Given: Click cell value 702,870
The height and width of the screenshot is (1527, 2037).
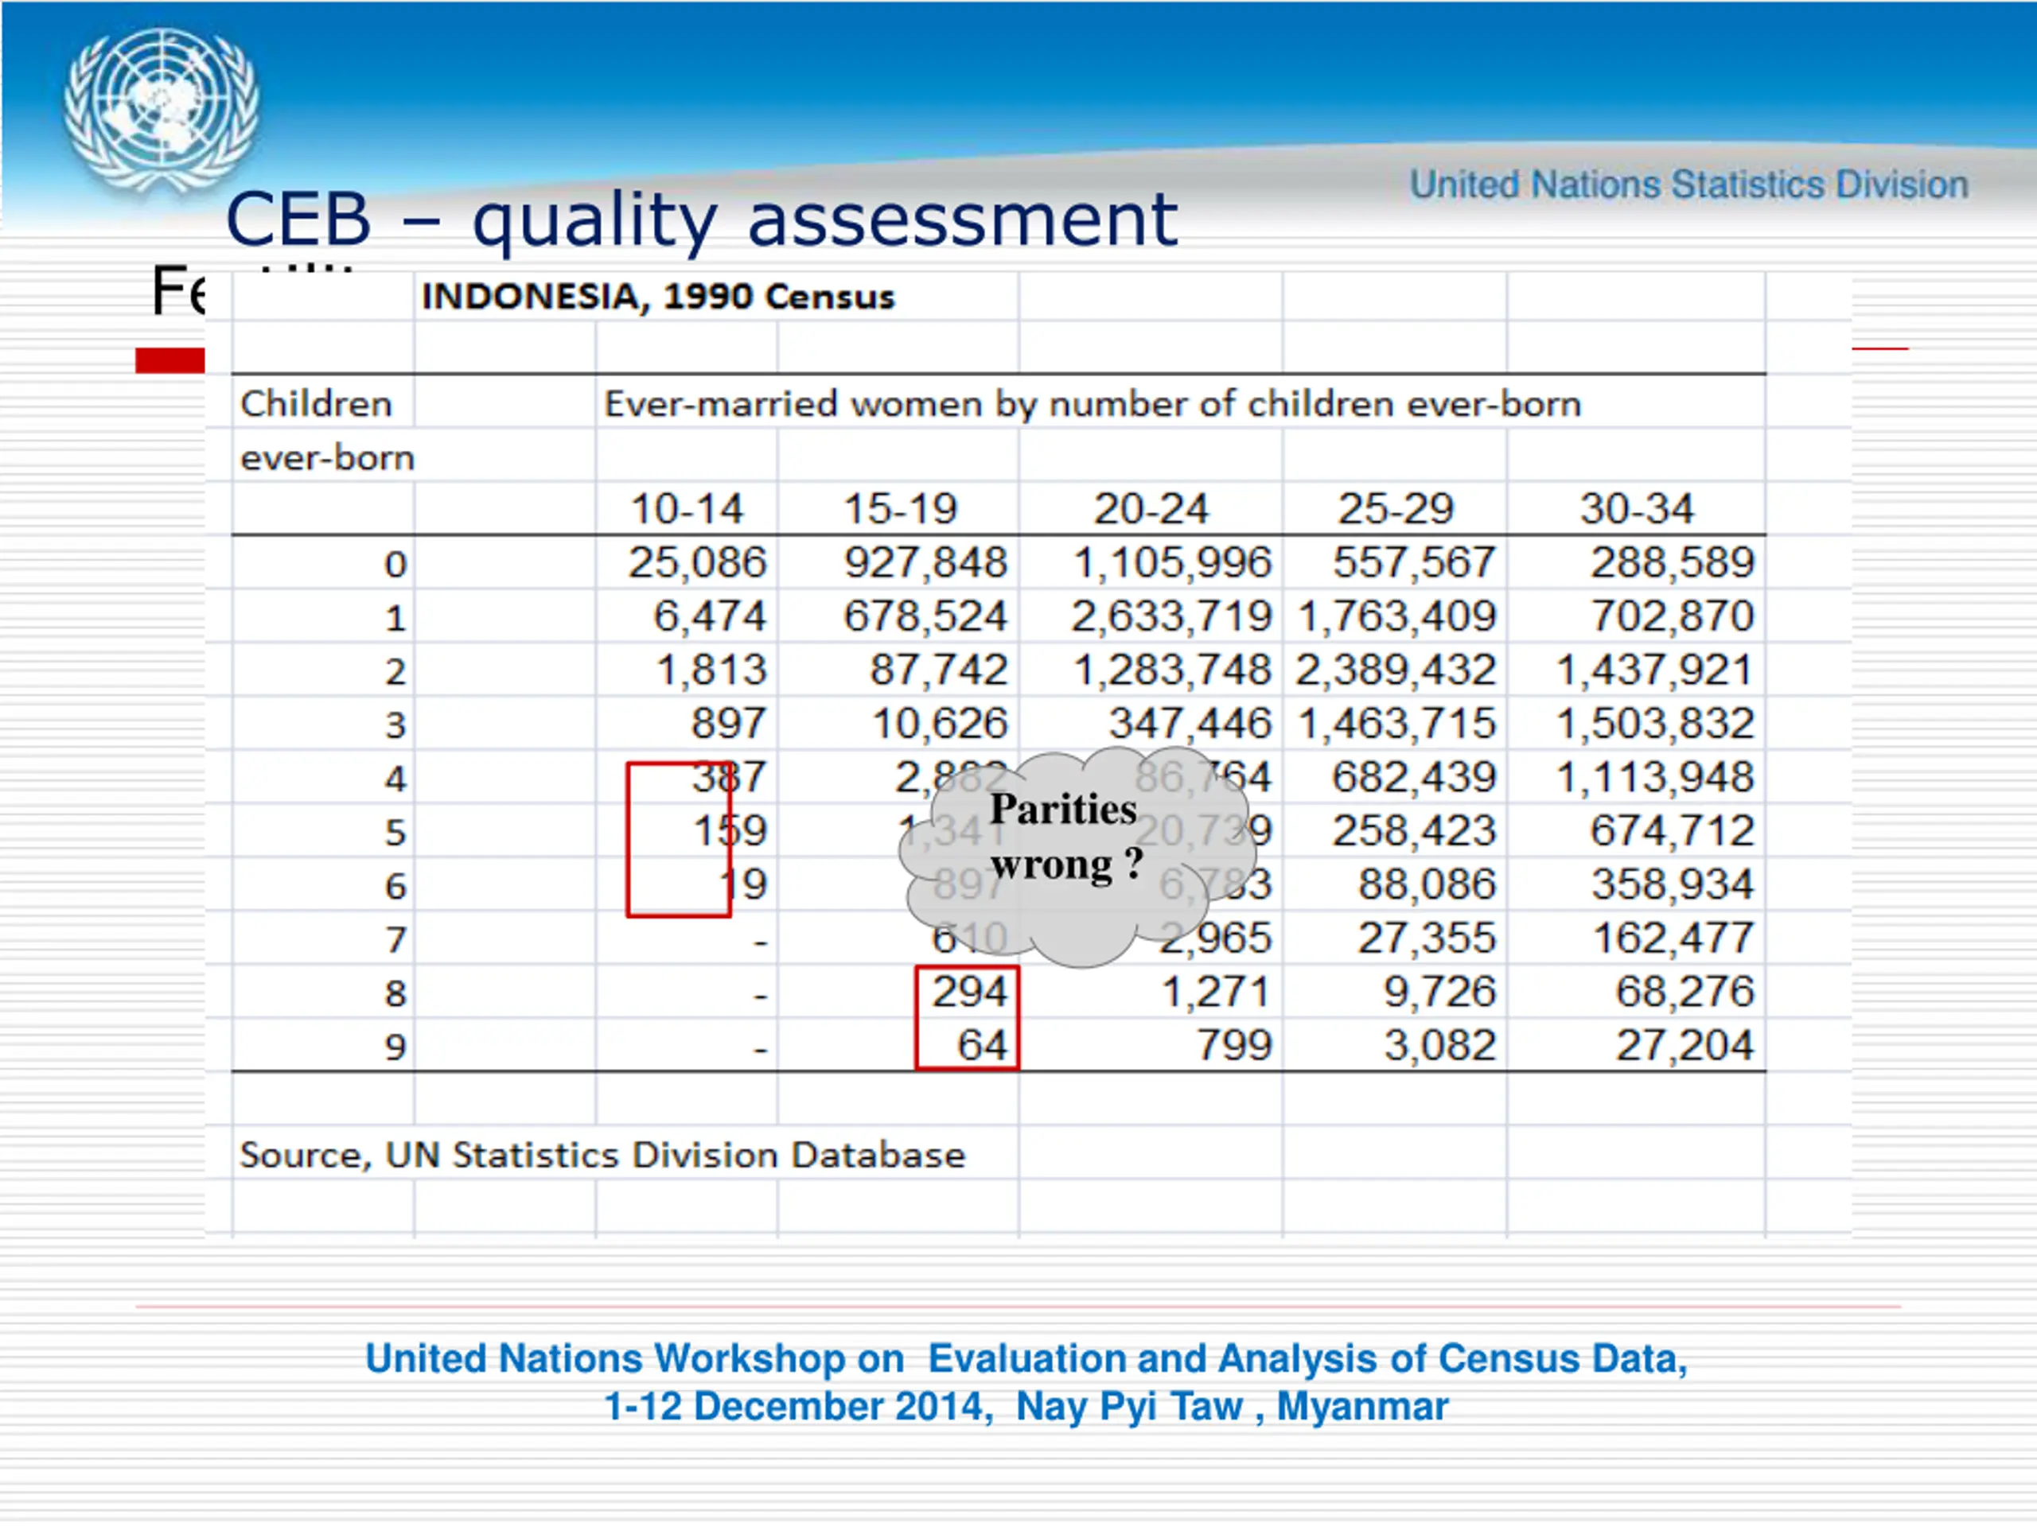Looking at the screenshot, I should [x=1673, y=616].
